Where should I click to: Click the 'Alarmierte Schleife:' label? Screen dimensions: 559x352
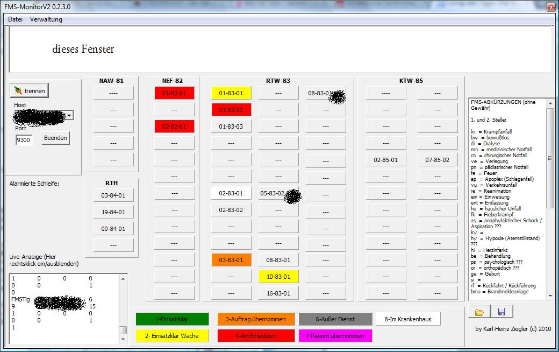(34, 184)
